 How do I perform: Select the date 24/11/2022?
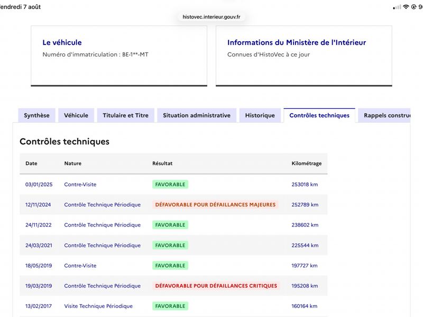[38, 225]
